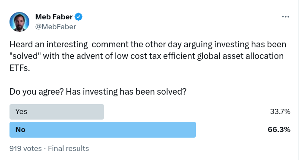Open Meb Faber's profile picture
Viewport: 300px width, 160px height.
(19, 22)
